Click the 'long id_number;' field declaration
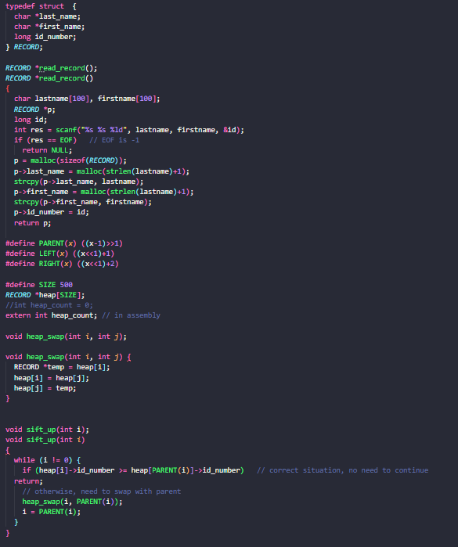This screenshot has height=547, width=458. (45, 37)
